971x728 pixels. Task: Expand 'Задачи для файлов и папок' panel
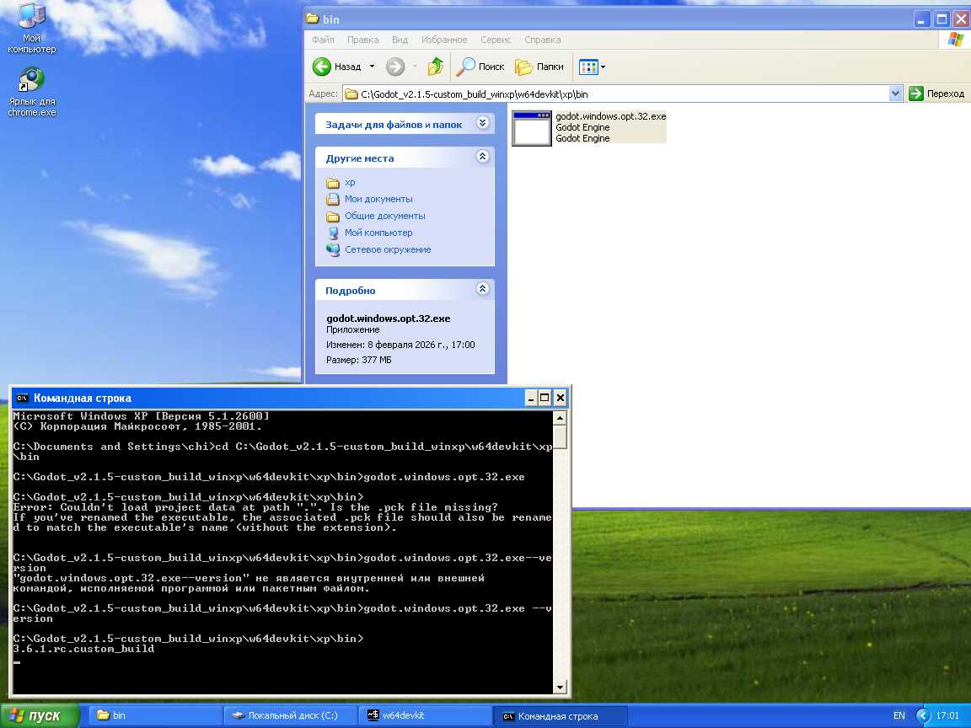pyautogui.click(x=482, y=123)
